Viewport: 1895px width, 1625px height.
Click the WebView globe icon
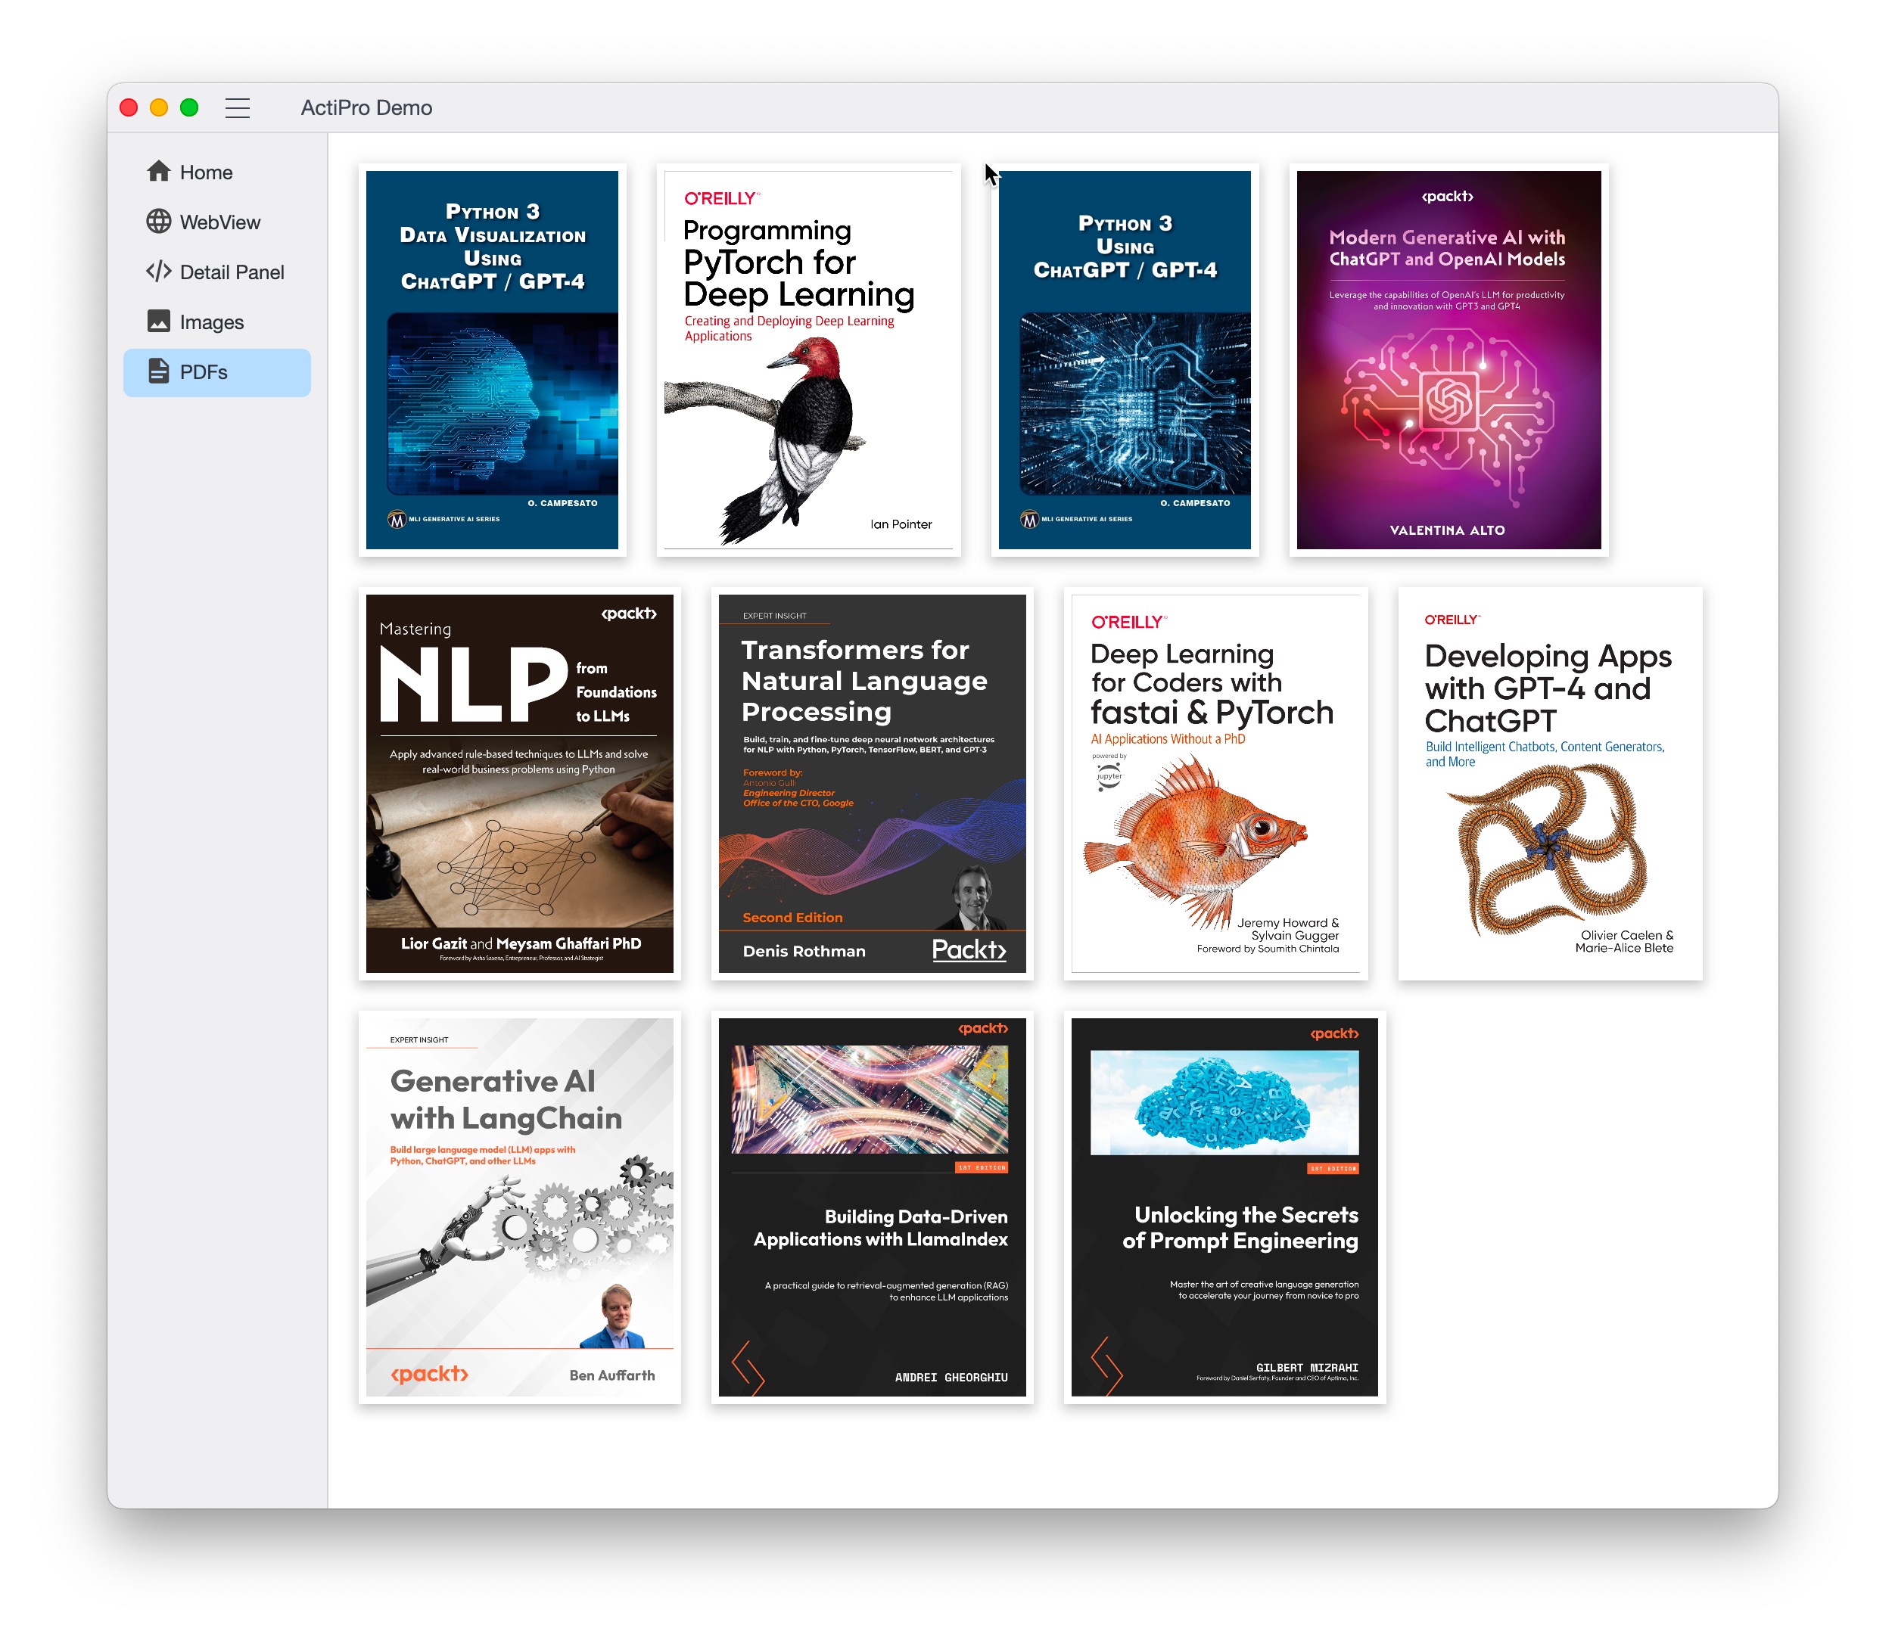pyautogui.click(x=159, y=222)
